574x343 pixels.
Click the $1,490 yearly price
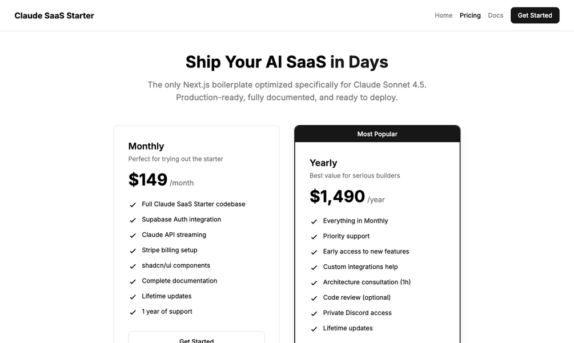coord(337,196)
